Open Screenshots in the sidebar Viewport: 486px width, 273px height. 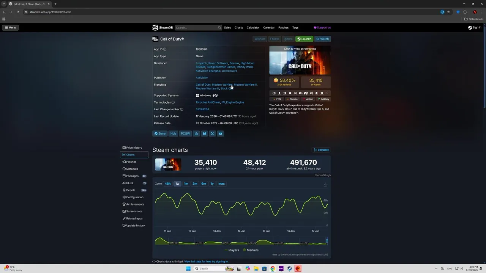tap(134, 211)
